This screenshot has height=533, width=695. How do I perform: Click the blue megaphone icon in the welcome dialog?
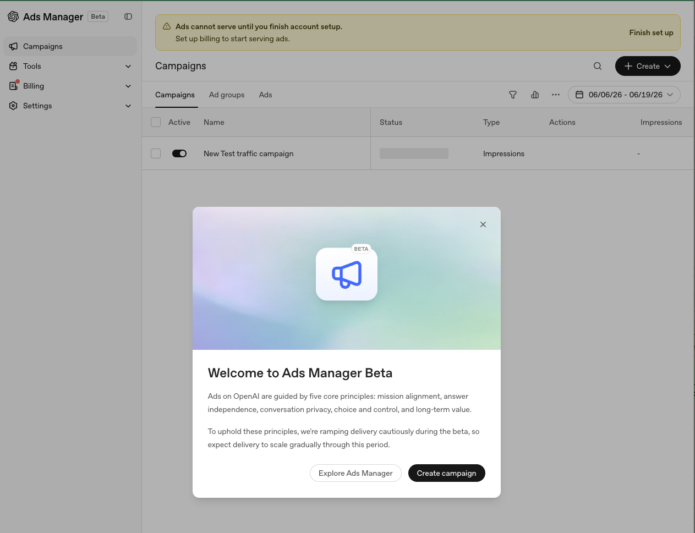[x=347, y=274]
